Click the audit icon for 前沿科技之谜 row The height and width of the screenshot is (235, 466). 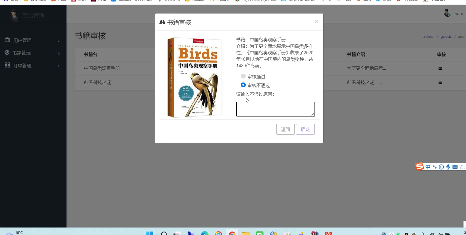440,83
